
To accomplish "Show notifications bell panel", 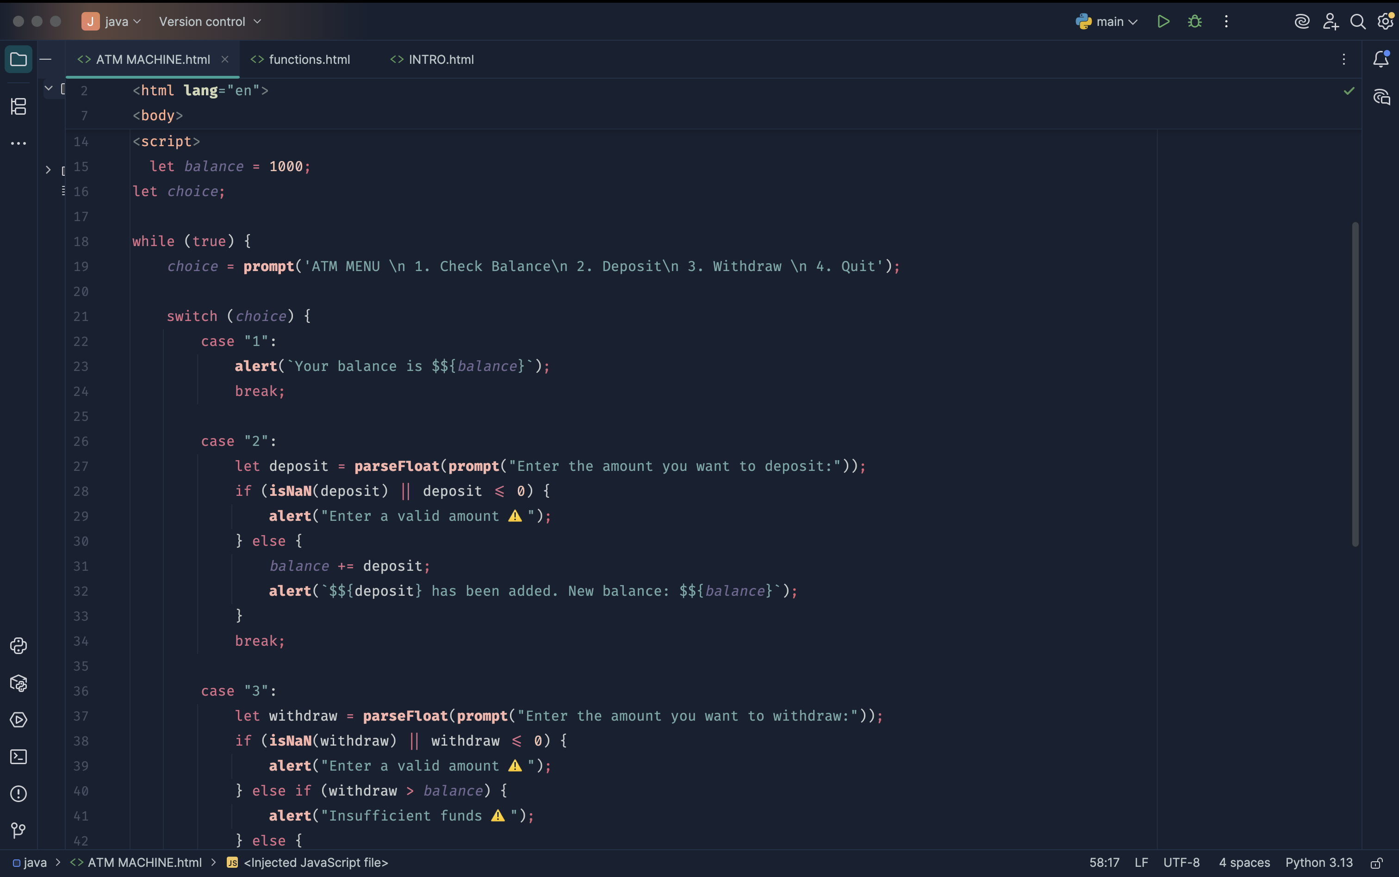I will pyautogui.click(x=1381, y=59).
